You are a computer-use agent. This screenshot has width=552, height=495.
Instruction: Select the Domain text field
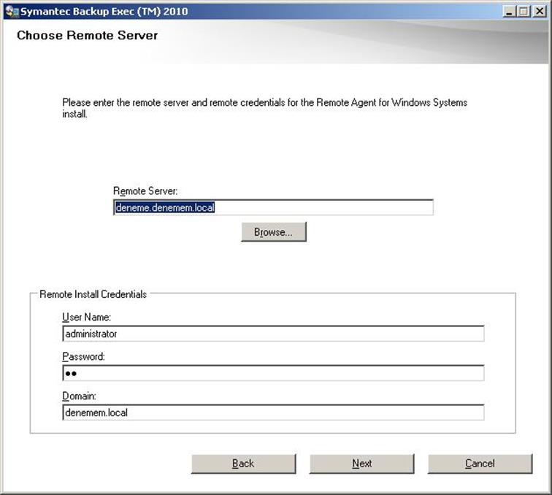point(273,412)
